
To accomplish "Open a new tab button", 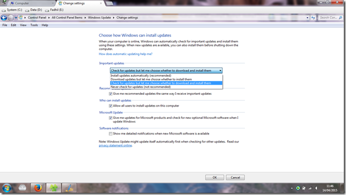I will (x=110, y=3).
